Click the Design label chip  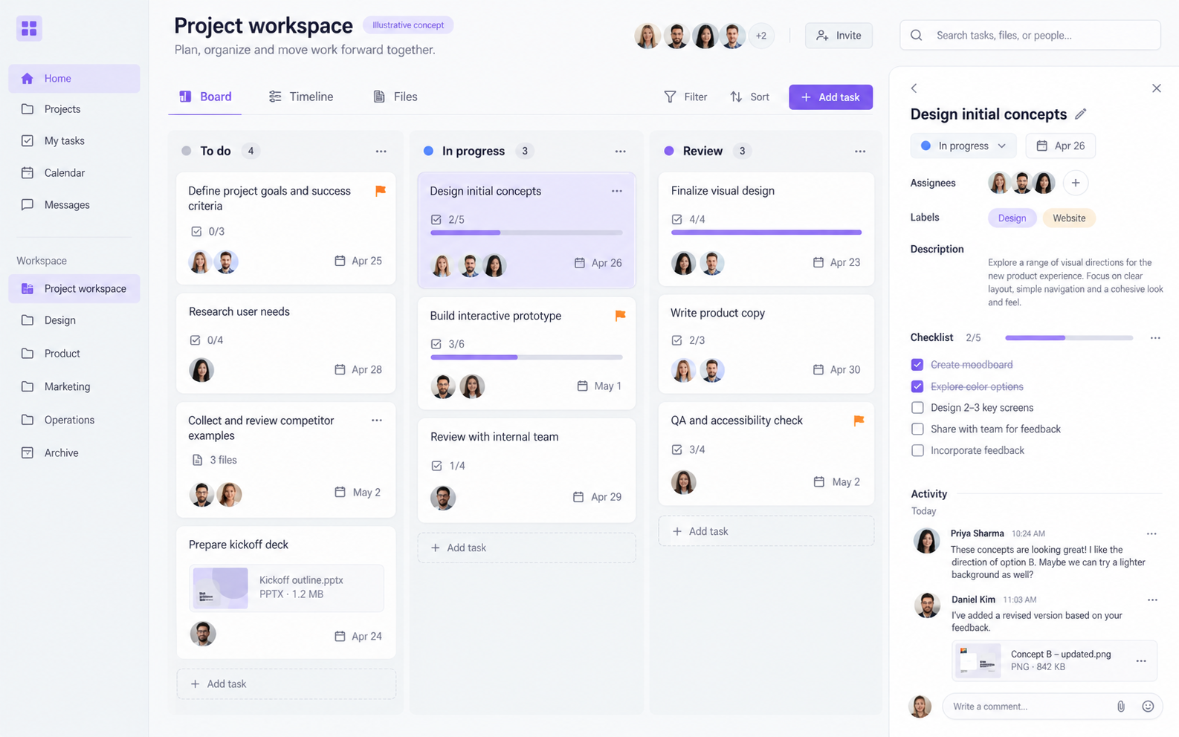(x=1012, y=218)
